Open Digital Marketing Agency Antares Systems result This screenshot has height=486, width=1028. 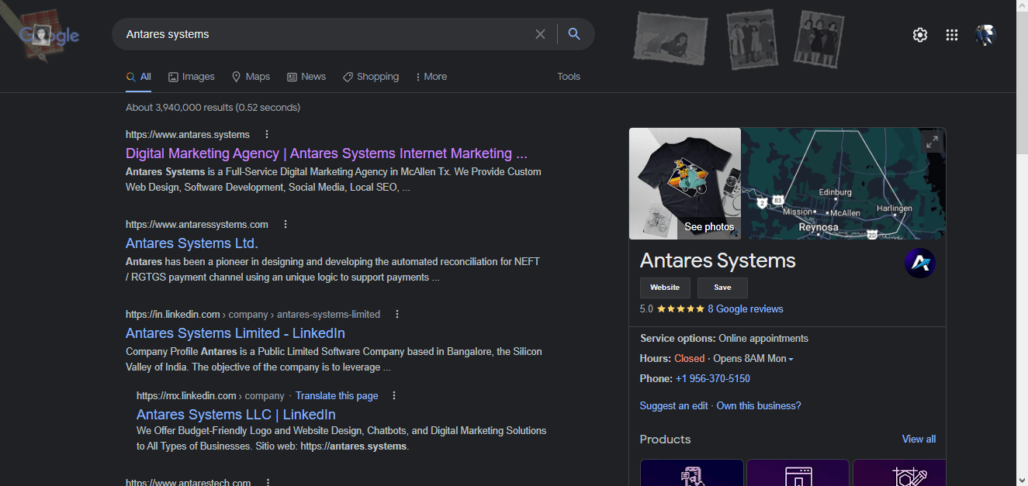tap(327, 153)
